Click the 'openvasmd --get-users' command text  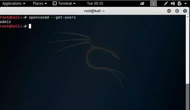(x=52, y=17)
